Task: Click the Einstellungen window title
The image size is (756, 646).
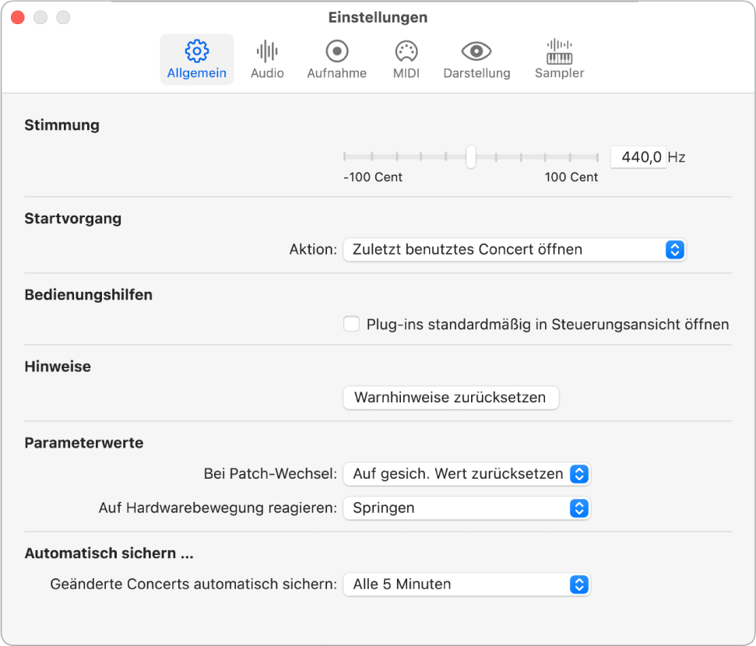Action: (x=378, y=17)
